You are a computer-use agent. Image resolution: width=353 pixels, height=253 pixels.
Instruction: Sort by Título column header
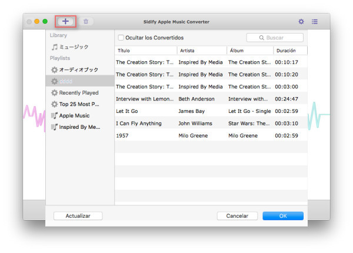tap(146, 51)
